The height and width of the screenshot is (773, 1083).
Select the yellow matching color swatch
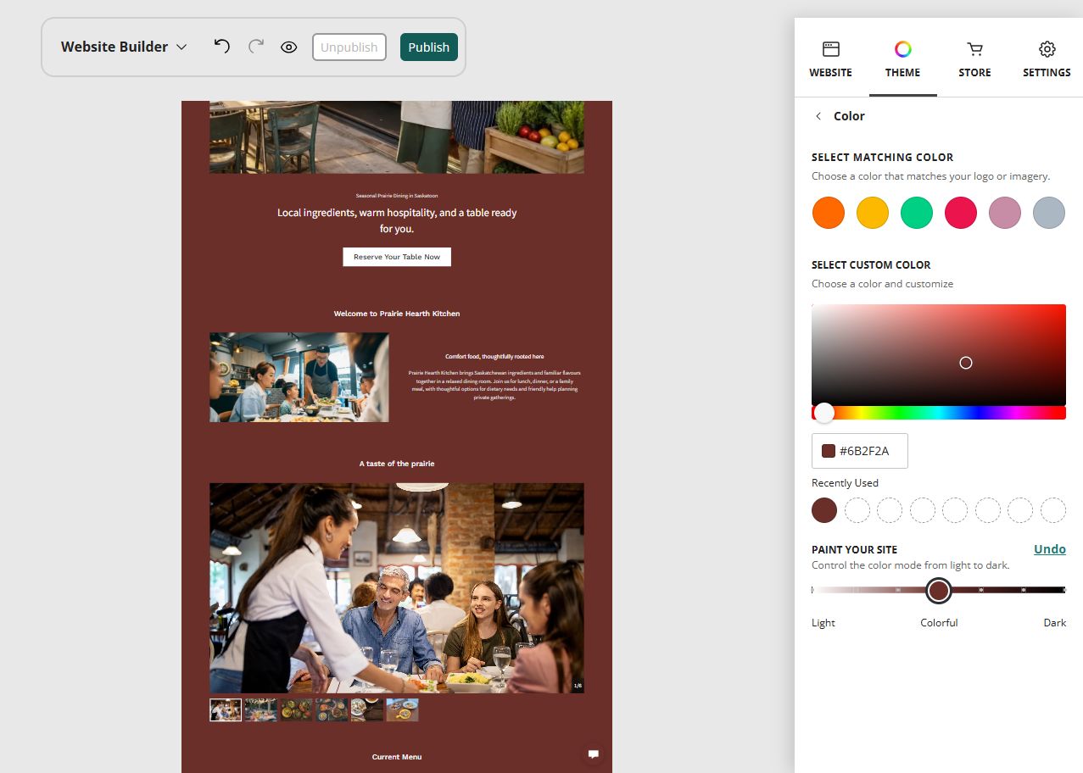873,213
